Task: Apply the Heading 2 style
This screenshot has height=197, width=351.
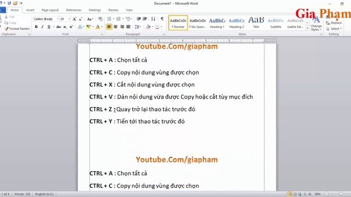Action: click(x=236, y=23)
